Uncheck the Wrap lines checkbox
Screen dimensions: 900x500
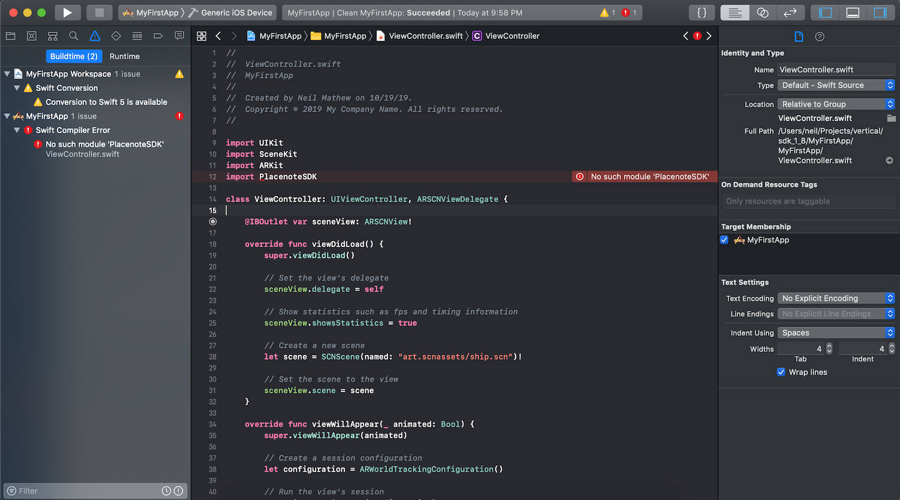781,372
